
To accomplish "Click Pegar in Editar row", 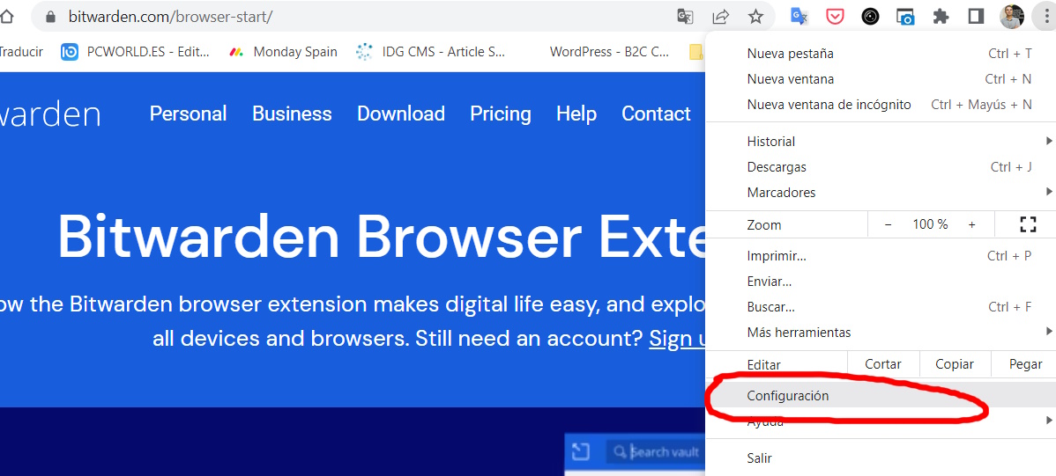I will pyautogui.click(x=1025, y=364).
